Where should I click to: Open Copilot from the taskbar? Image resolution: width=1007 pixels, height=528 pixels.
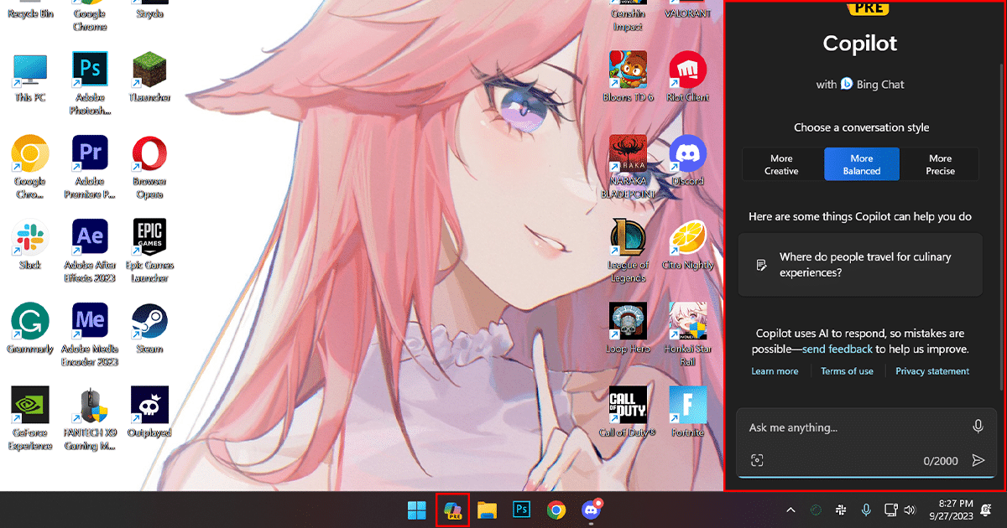point(453,510)
